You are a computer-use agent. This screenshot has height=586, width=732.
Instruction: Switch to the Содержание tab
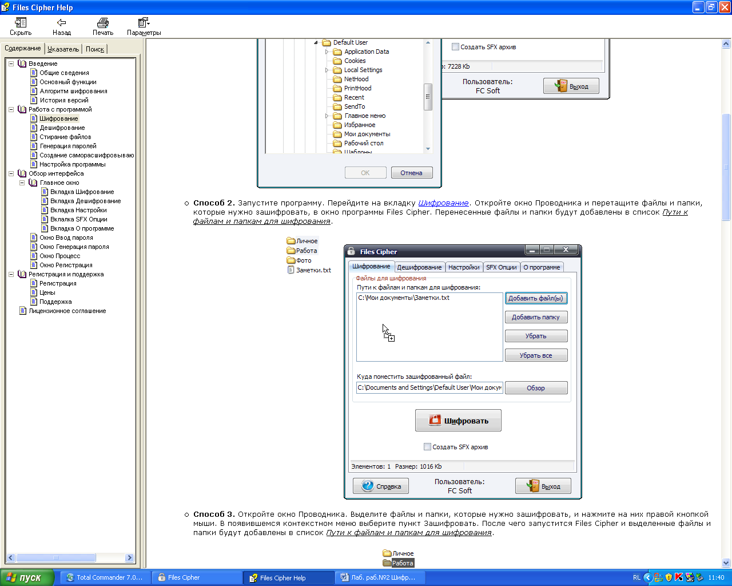coord(23,48)
